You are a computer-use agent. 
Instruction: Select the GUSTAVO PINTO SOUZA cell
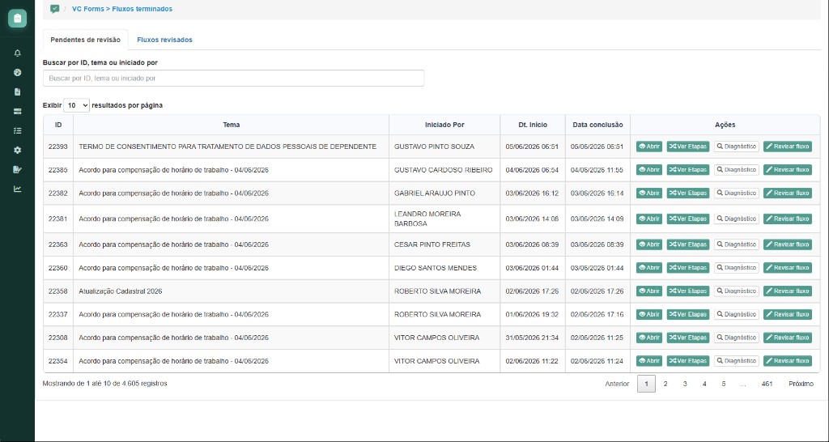(444, 147)
